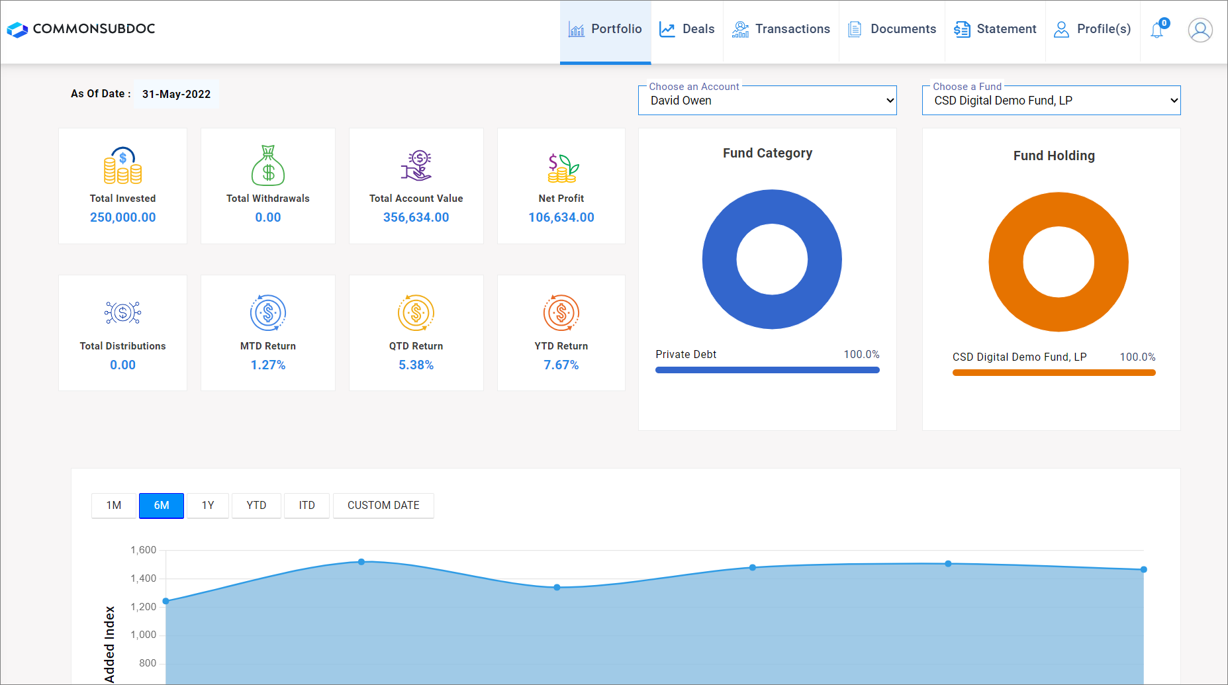Click the Total Invested coins icon
Screen dimensions: 1228x685
pos(122,165)
